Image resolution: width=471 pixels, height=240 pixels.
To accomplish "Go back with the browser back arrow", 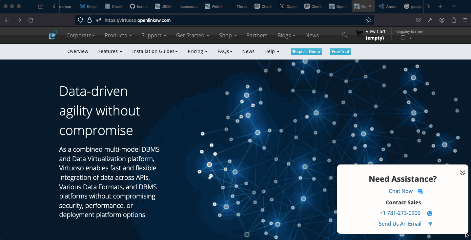I will pyautogui.click(x=7, y=20).
